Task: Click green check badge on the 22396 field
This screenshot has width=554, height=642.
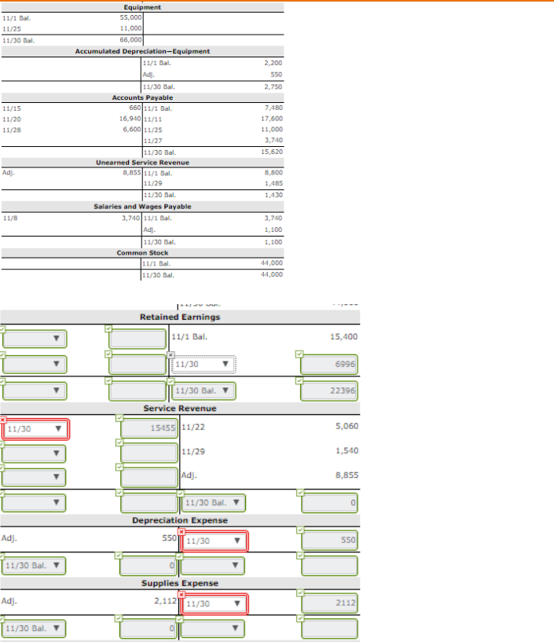Action: coord(299,380)
